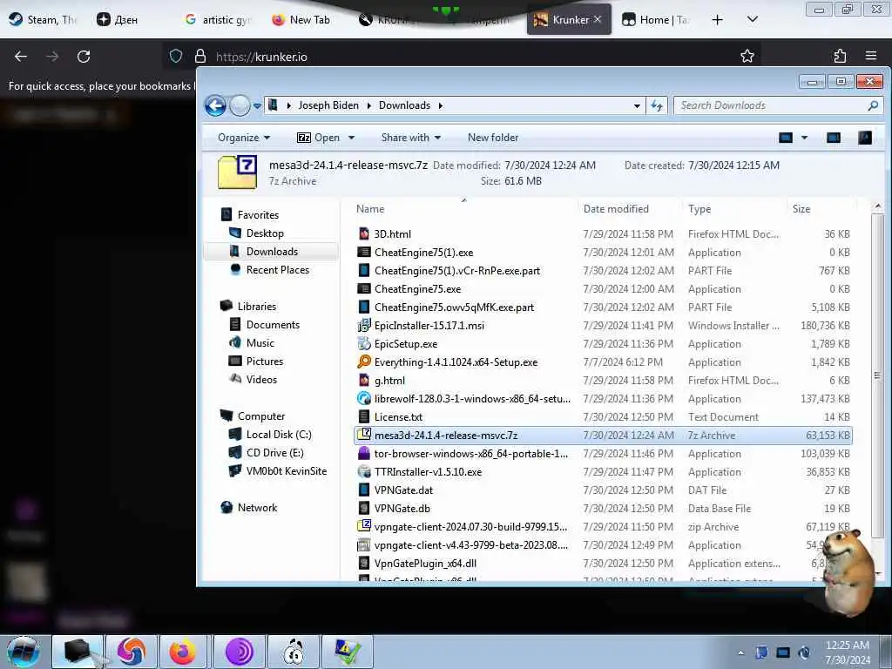Viewport: 892px width, 669px height.
Task: Click the volume icon in system tray
Action: (804, 652)
